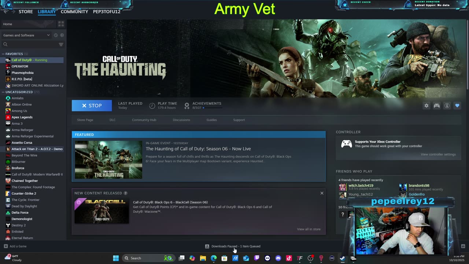Open friend witch.bxtch419 profile

[361, 186]
